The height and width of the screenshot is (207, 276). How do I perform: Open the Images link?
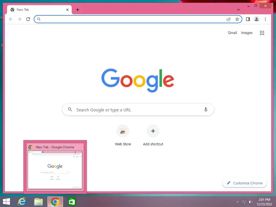(x=247, y=33)
